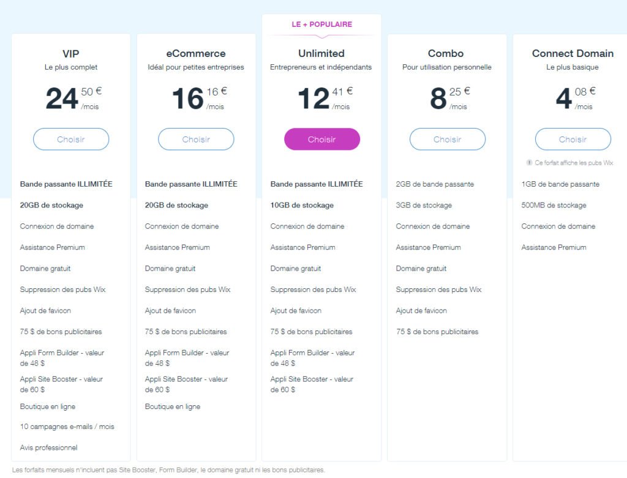This screenshot has width=627, height=478.
Task: Click 'Boutique en ligne' under eCommerce
Action: coord(172,406)
